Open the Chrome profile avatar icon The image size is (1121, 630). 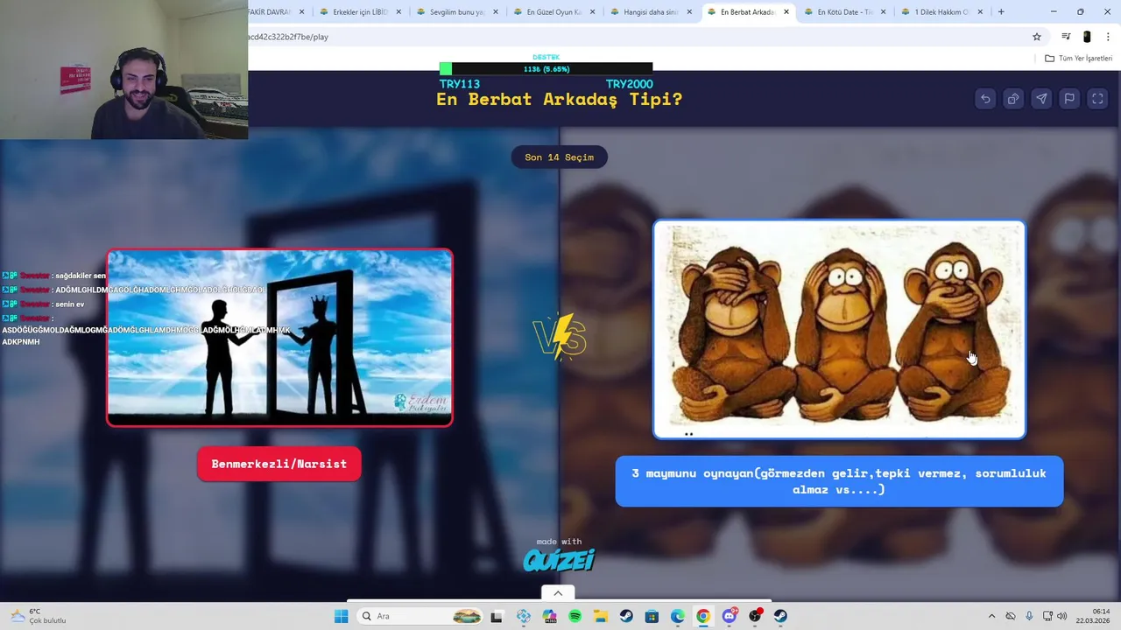[x=1087, y=37]
